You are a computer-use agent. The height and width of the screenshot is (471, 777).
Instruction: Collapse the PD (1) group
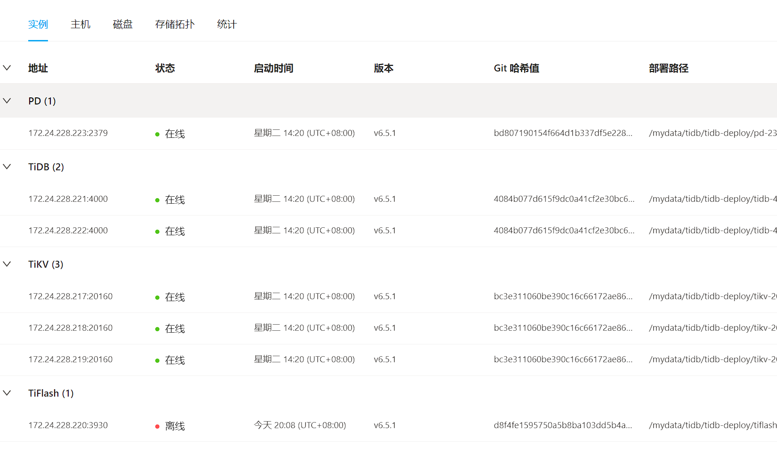coord(7,101)
